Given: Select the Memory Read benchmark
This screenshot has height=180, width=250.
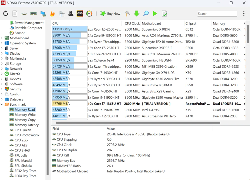Looking at the screenshot, I should click(22, 110).
